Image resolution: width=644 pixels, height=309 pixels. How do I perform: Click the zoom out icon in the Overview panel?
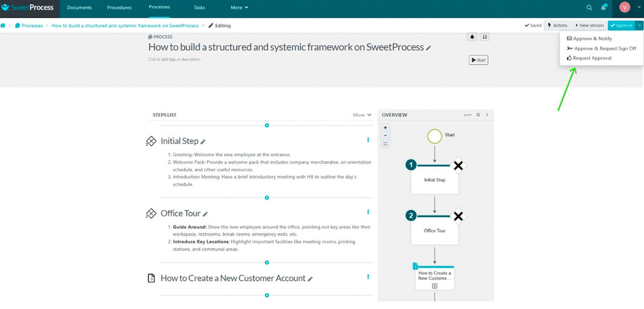coord(385,135)
